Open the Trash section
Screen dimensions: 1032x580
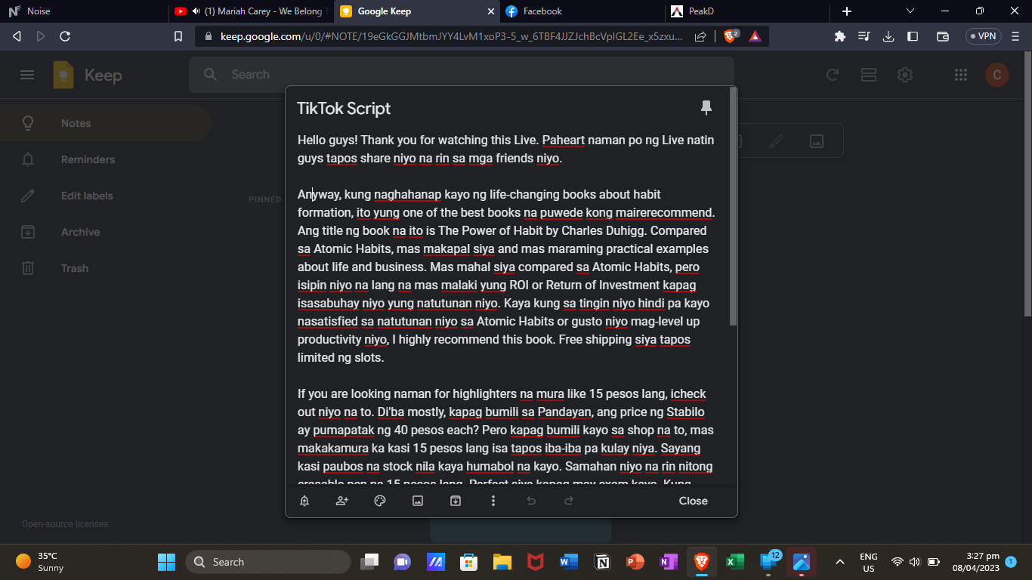click(x=106, y=268)
